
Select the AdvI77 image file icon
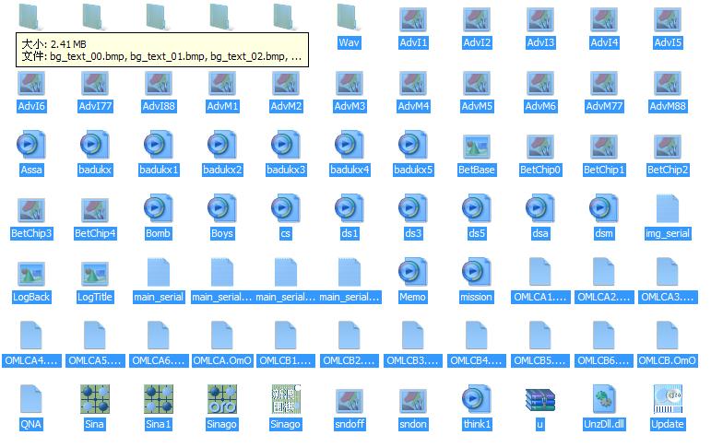95,84
